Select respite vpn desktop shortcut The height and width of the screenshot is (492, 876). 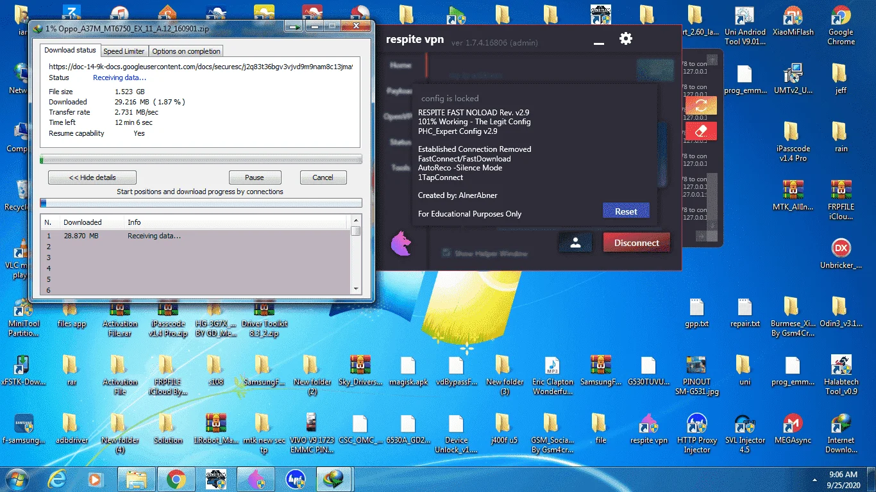(648, 429)
